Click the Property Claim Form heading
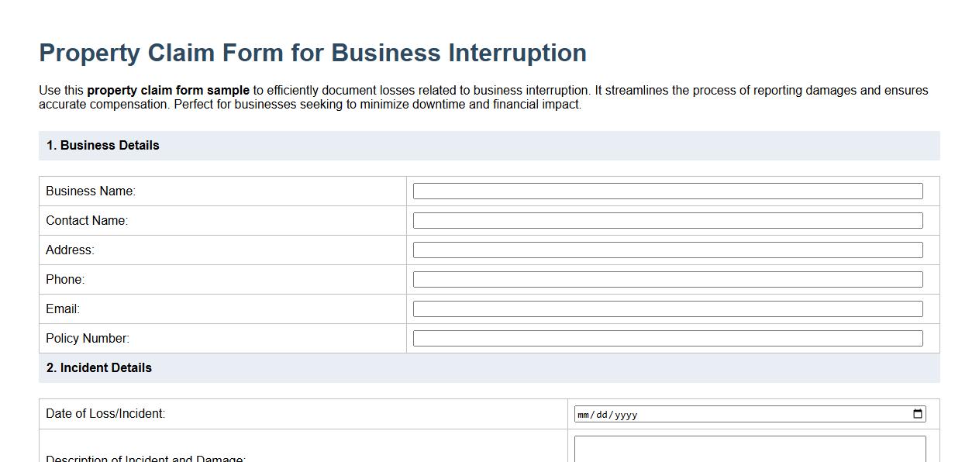 point(312,52)
